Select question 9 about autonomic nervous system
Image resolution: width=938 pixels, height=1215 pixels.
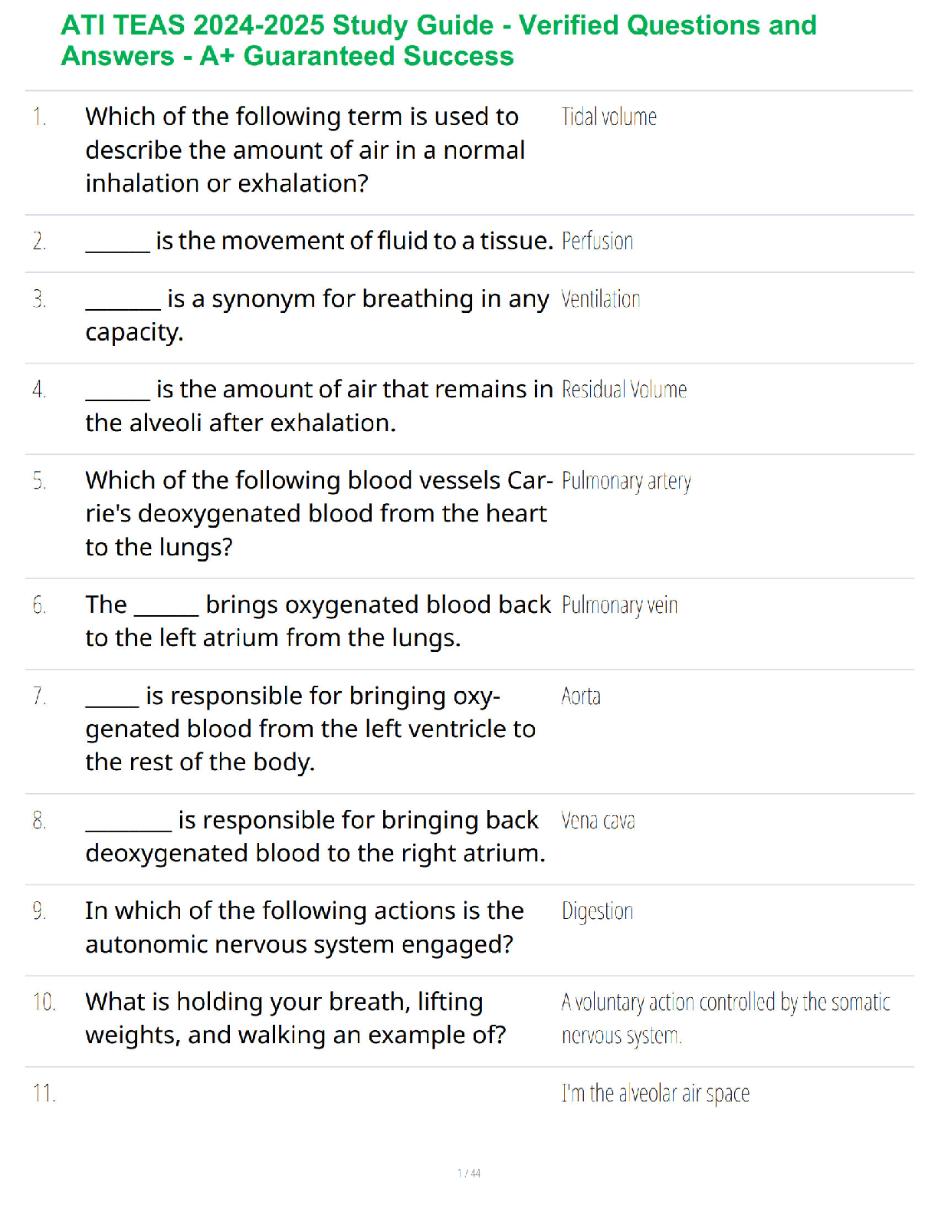(x=304, y=927)
